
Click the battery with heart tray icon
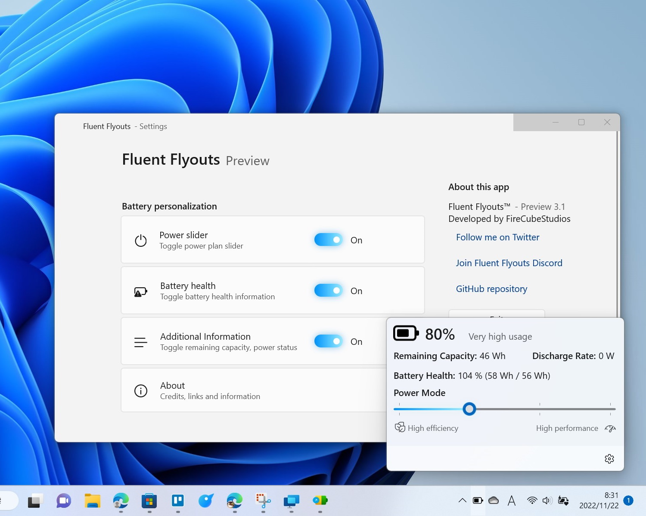pyautogui.click(x=563, y=501)
